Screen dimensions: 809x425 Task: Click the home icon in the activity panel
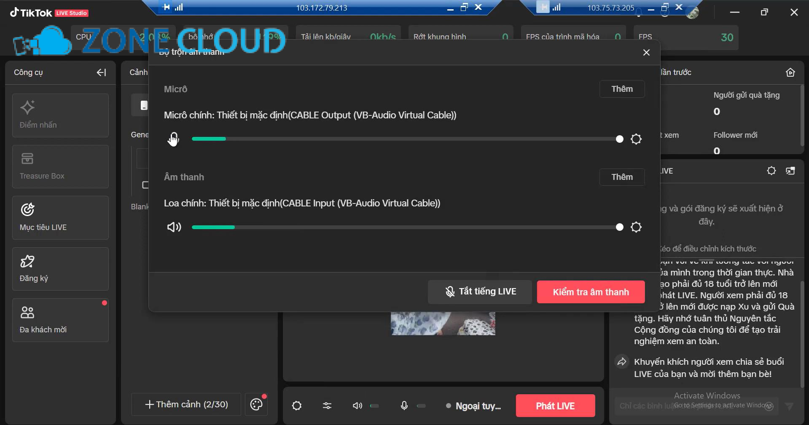[790, 72]
